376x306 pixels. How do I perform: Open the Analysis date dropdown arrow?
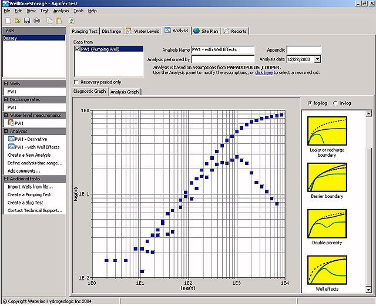coord(317,59)
